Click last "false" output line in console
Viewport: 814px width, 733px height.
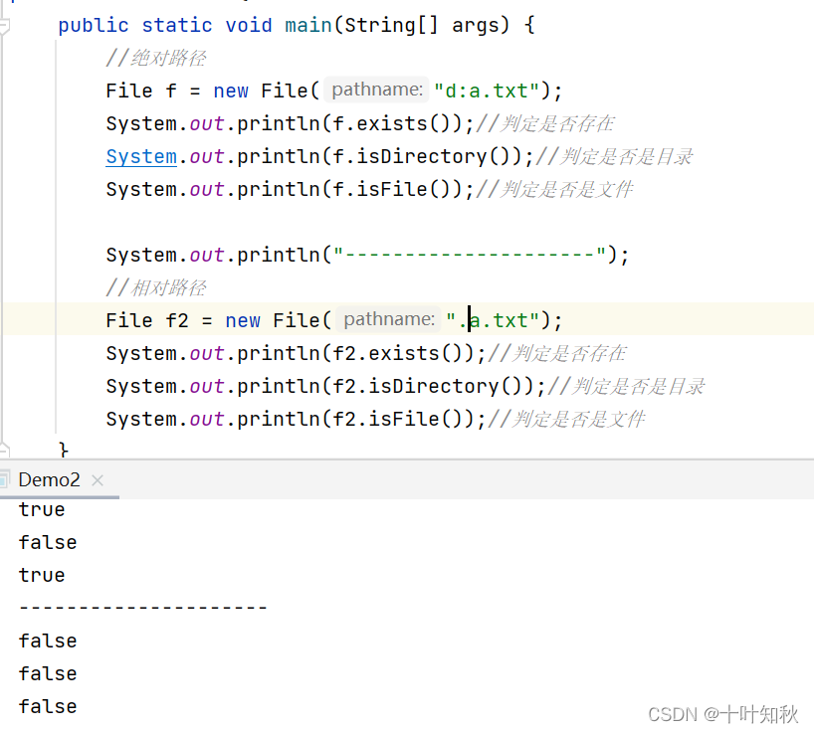point(48,706)
